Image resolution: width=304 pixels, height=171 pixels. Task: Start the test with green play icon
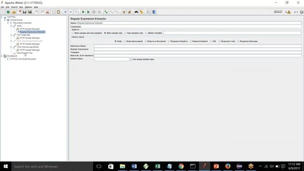[x=83, y=12]
